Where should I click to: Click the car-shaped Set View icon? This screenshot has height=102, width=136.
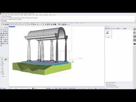click(x=35, y=24)
